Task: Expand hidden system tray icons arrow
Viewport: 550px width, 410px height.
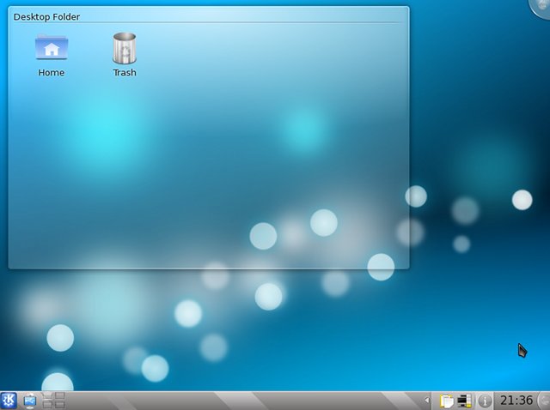Action: pos(426,401)
